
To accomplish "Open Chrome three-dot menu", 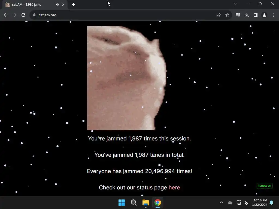I will tap(273, 15).
